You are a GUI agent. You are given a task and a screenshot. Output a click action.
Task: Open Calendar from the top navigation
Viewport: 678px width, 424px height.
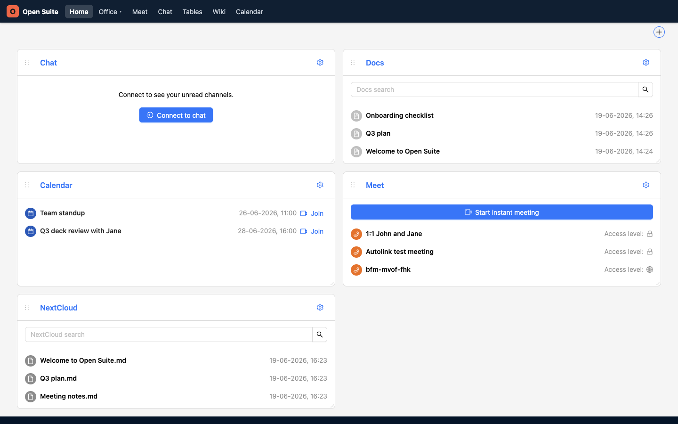(250, 12)
